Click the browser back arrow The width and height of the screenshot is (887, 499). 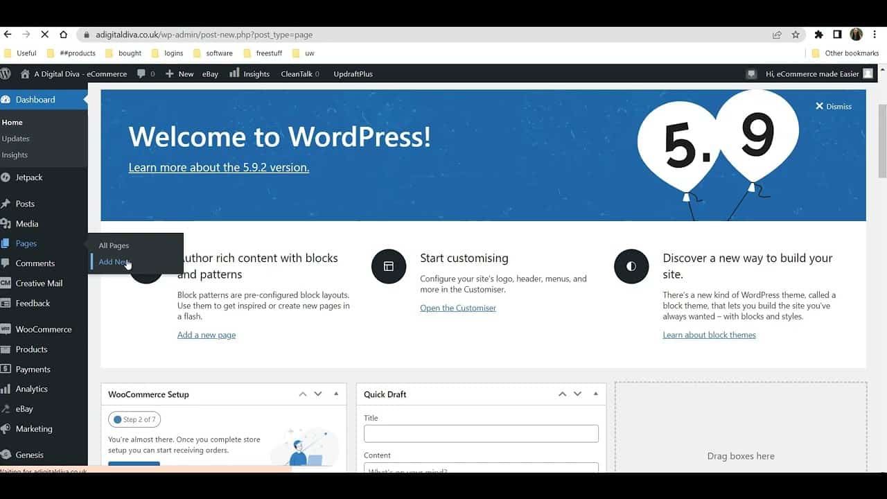tap(8, 35)
